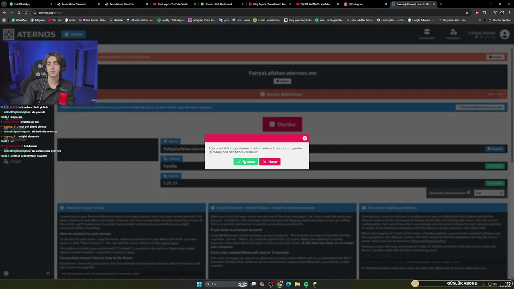
Task: Open the Hesabım menu in header
Action: click(x=453, y=35)
